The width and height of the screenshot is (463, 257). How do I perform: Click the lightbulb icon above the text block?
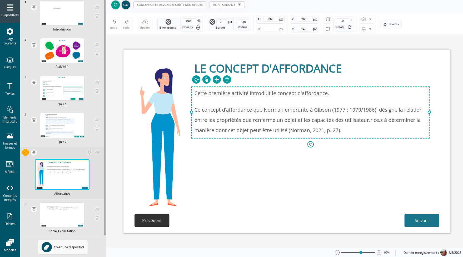click(x=196, y=79)
